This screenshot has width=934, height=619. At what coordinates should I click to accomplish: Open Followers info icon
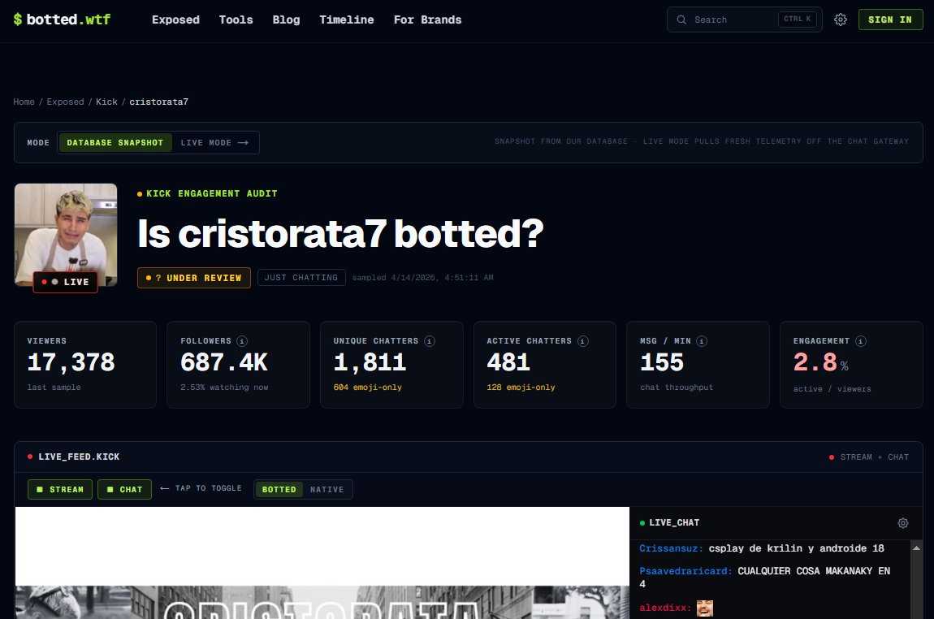click(x=242, y=341)
